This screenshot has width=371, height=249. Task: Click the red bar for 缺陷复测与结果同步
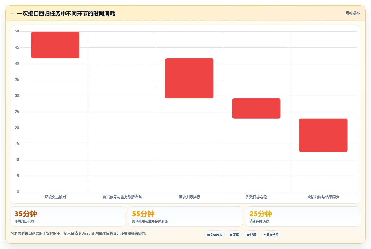click(323, 135)
